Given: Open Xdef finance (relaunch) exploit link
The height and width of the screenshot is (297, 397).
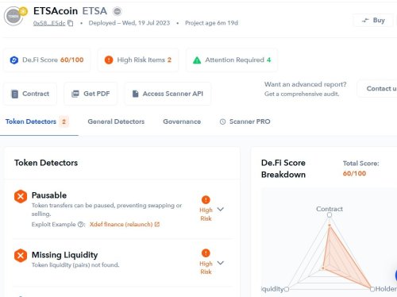Looking at the screenshot, I should (121, 225).
